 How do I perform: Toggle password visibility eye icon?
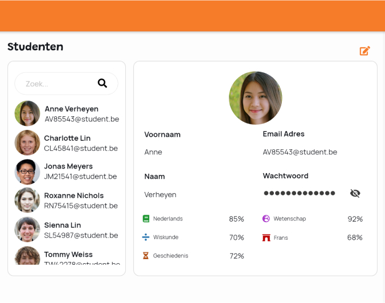pos(355,193)
